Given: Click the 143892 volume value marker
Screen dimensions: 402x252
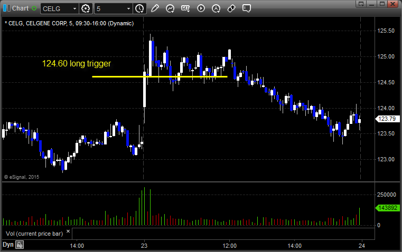Looking at the screenshot, I should (387, 208).
